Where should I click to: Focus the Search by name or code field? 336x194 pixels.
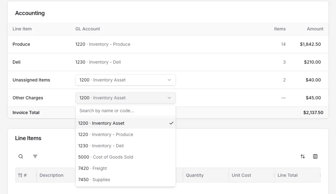pos(126,111)
